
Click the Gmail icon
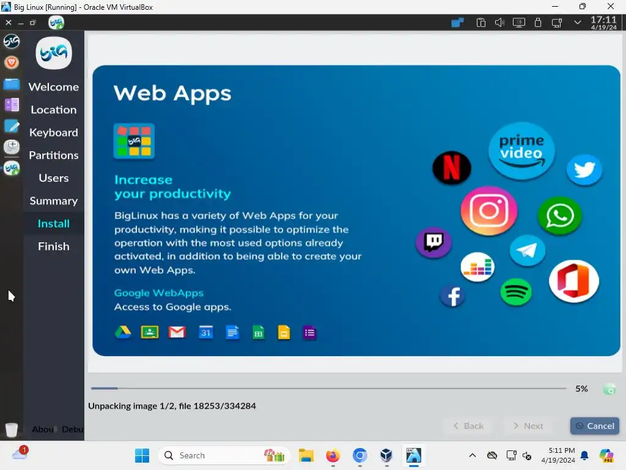click(177, 332)
